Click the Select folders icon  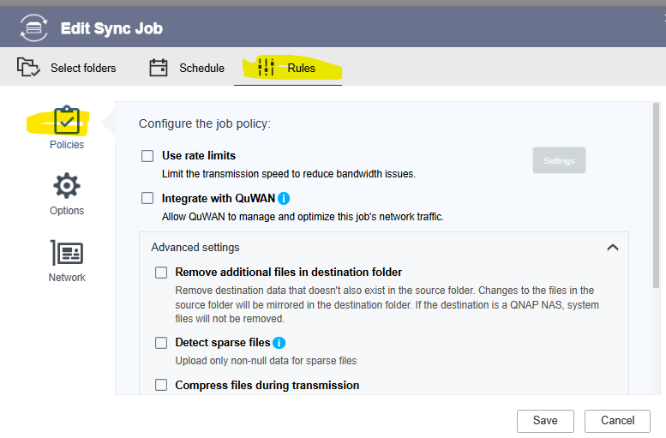click(28, 68)
